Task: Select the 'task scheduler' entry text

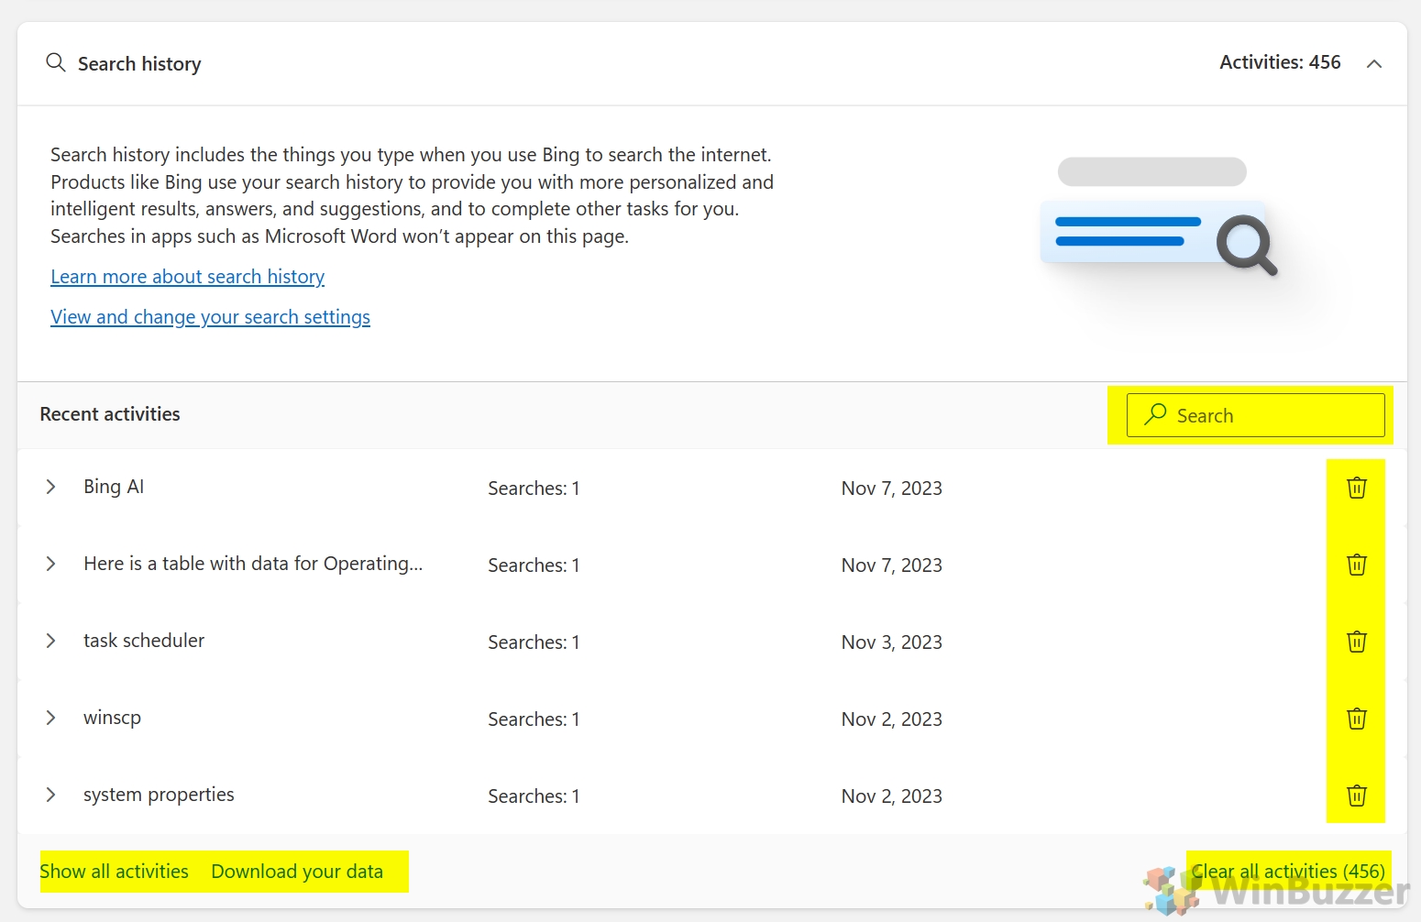Action: 144,641
